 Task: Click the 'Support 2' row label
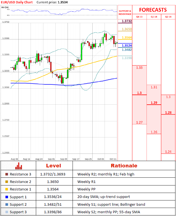coord(18,204)
